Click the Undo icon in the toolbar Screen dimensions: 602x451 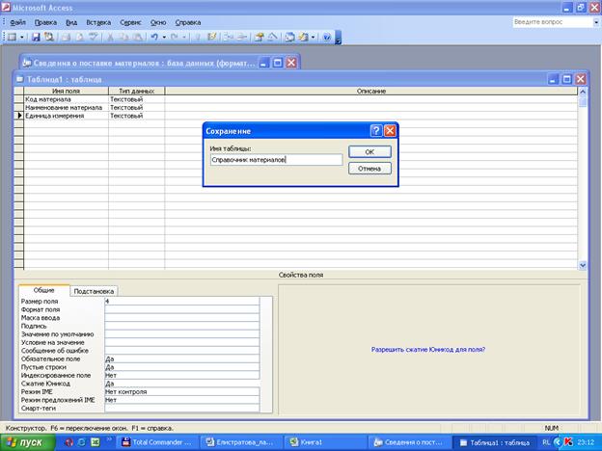coord(153,37)
